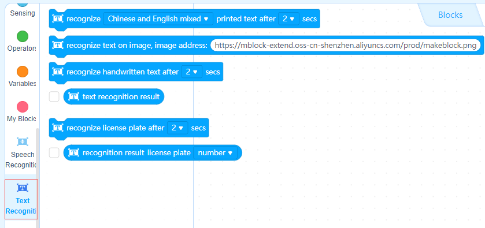This screenshot has height=228, width=485.
Task: Click the text recognition result reporter block
Action: pos(114,97)
